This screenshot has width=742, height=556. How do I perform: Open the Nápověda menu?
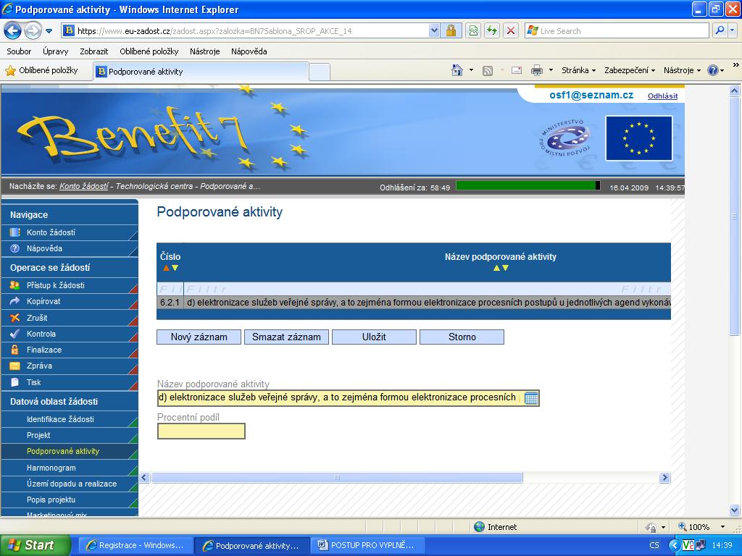249,51
